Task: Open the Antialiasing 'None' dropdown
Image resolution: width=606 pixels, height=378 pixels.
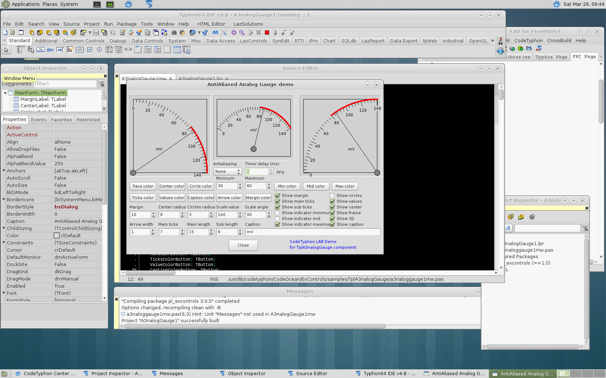Action: [227, 171]
